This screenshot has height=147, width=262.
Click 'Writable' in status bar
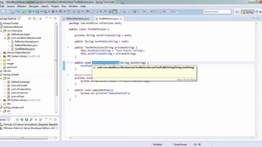click(x=157, y=145)
